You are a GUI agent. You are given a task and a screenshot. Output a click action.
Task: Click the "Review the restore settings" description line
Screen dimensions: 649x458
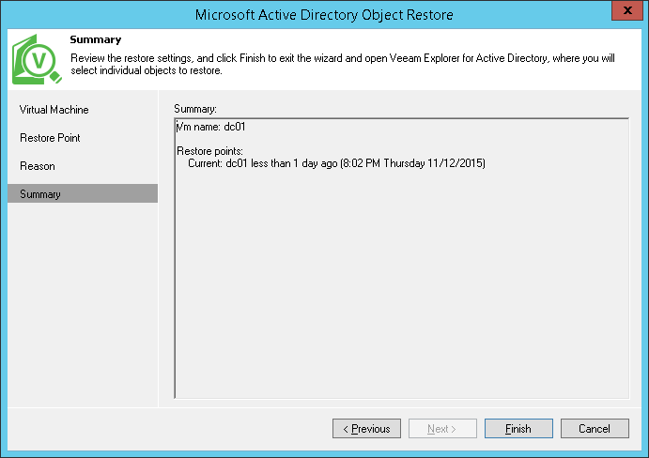click(x=343, y=58)
